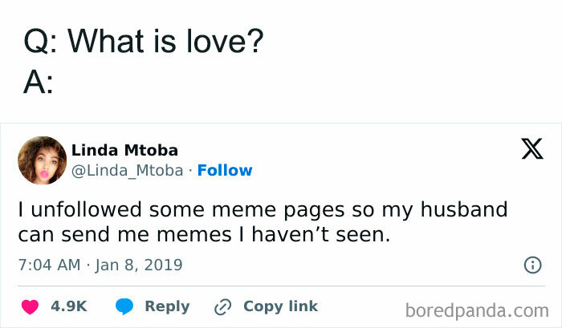Open the X logo in tweet corner
562x328 pixels.
click(x=531, y=150)
